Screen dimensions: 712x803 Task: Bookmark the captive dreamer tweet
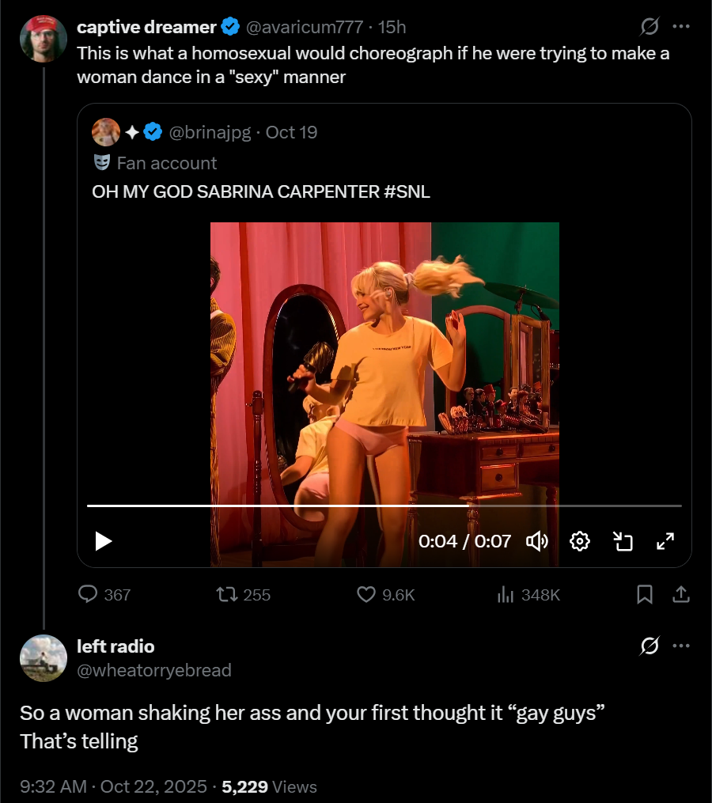pos(645,594)
